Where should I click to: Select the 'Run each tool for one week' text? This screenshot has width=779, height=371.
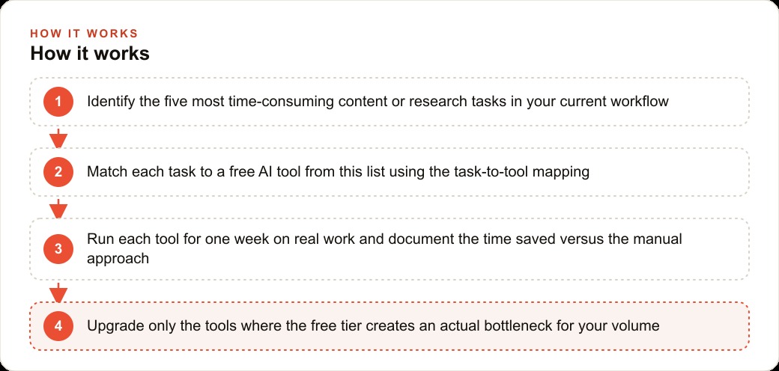point(384,248)
